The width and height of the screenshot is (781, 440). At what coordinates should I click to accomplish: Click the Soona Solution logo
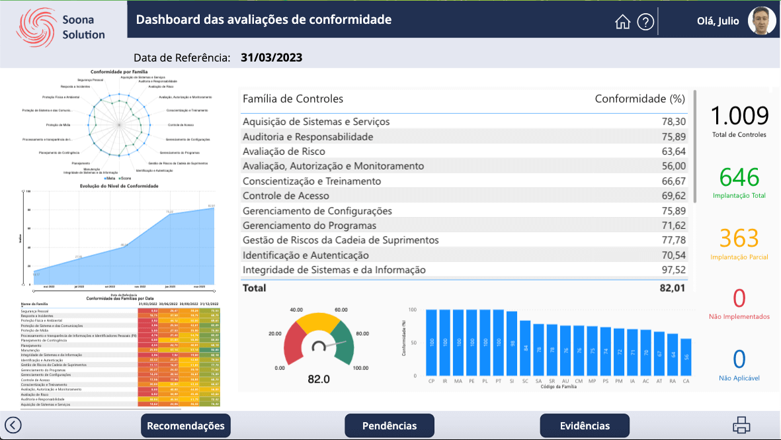tap(62, 27)
